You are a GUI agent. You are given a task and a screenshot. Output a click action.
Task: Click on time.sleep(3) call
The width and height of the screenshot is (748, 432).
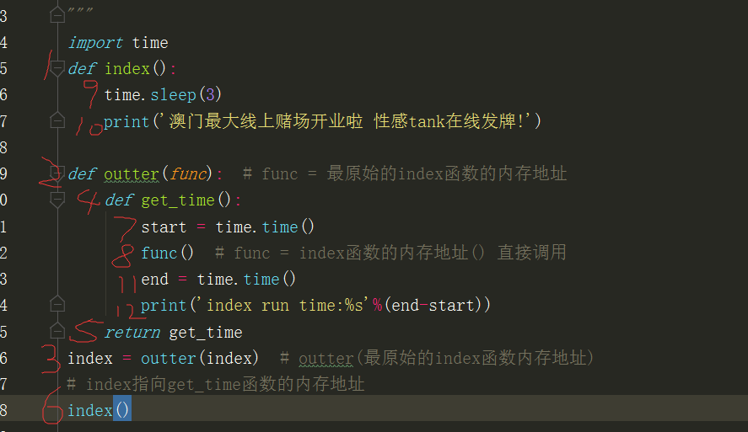click(x=162, y=94)
